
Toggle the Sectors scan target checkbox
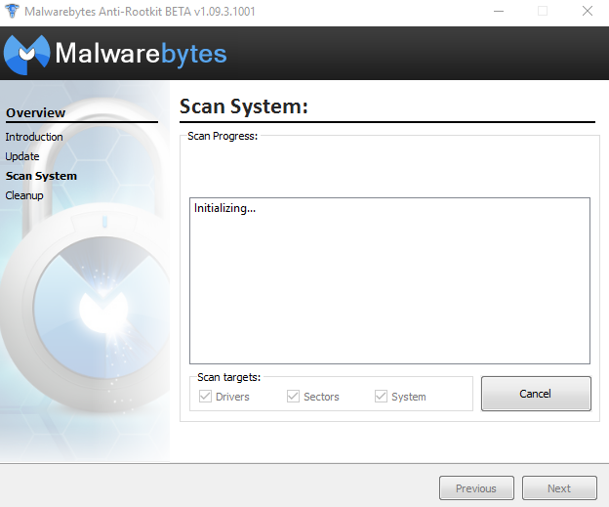click(x=293, y=397)
